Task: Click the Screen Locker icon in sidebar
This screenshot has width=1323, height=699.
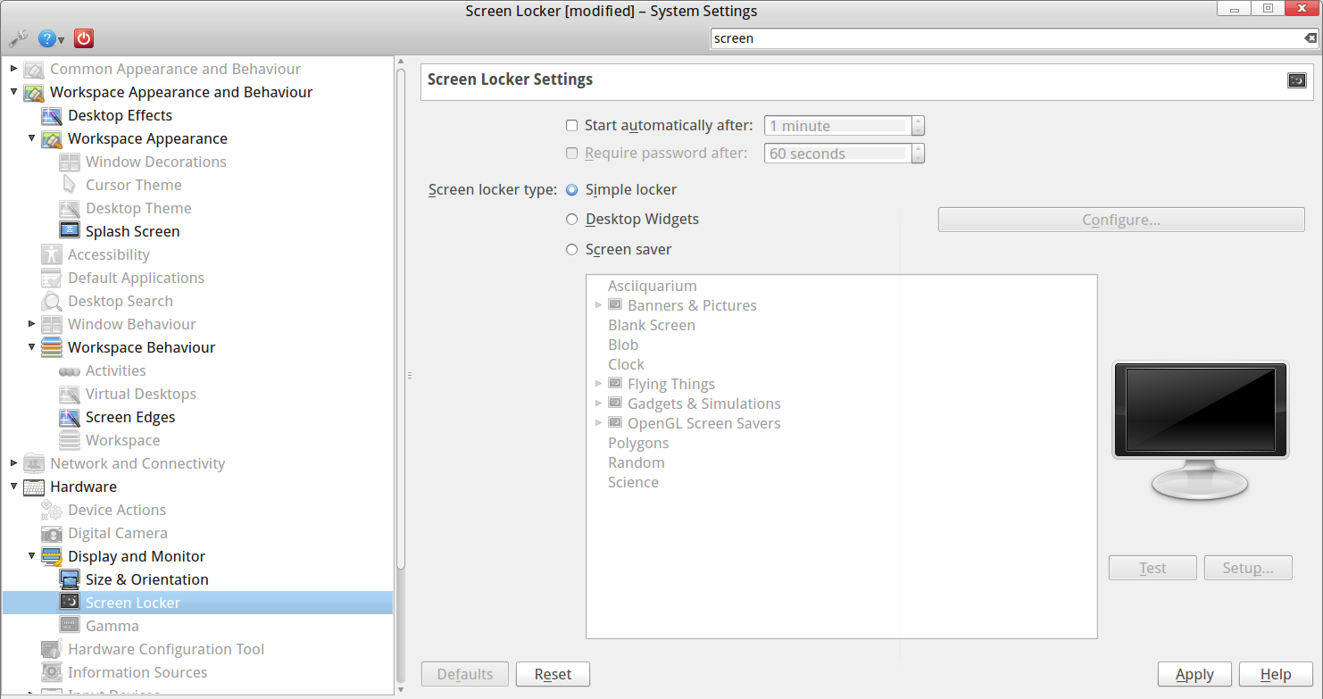Action: 70,603
